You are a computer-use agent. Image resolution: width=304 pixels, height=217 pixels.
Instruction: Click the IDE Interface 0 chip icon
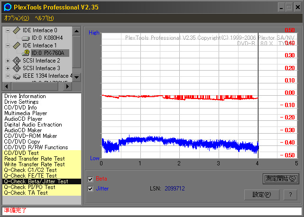point(17,30)
